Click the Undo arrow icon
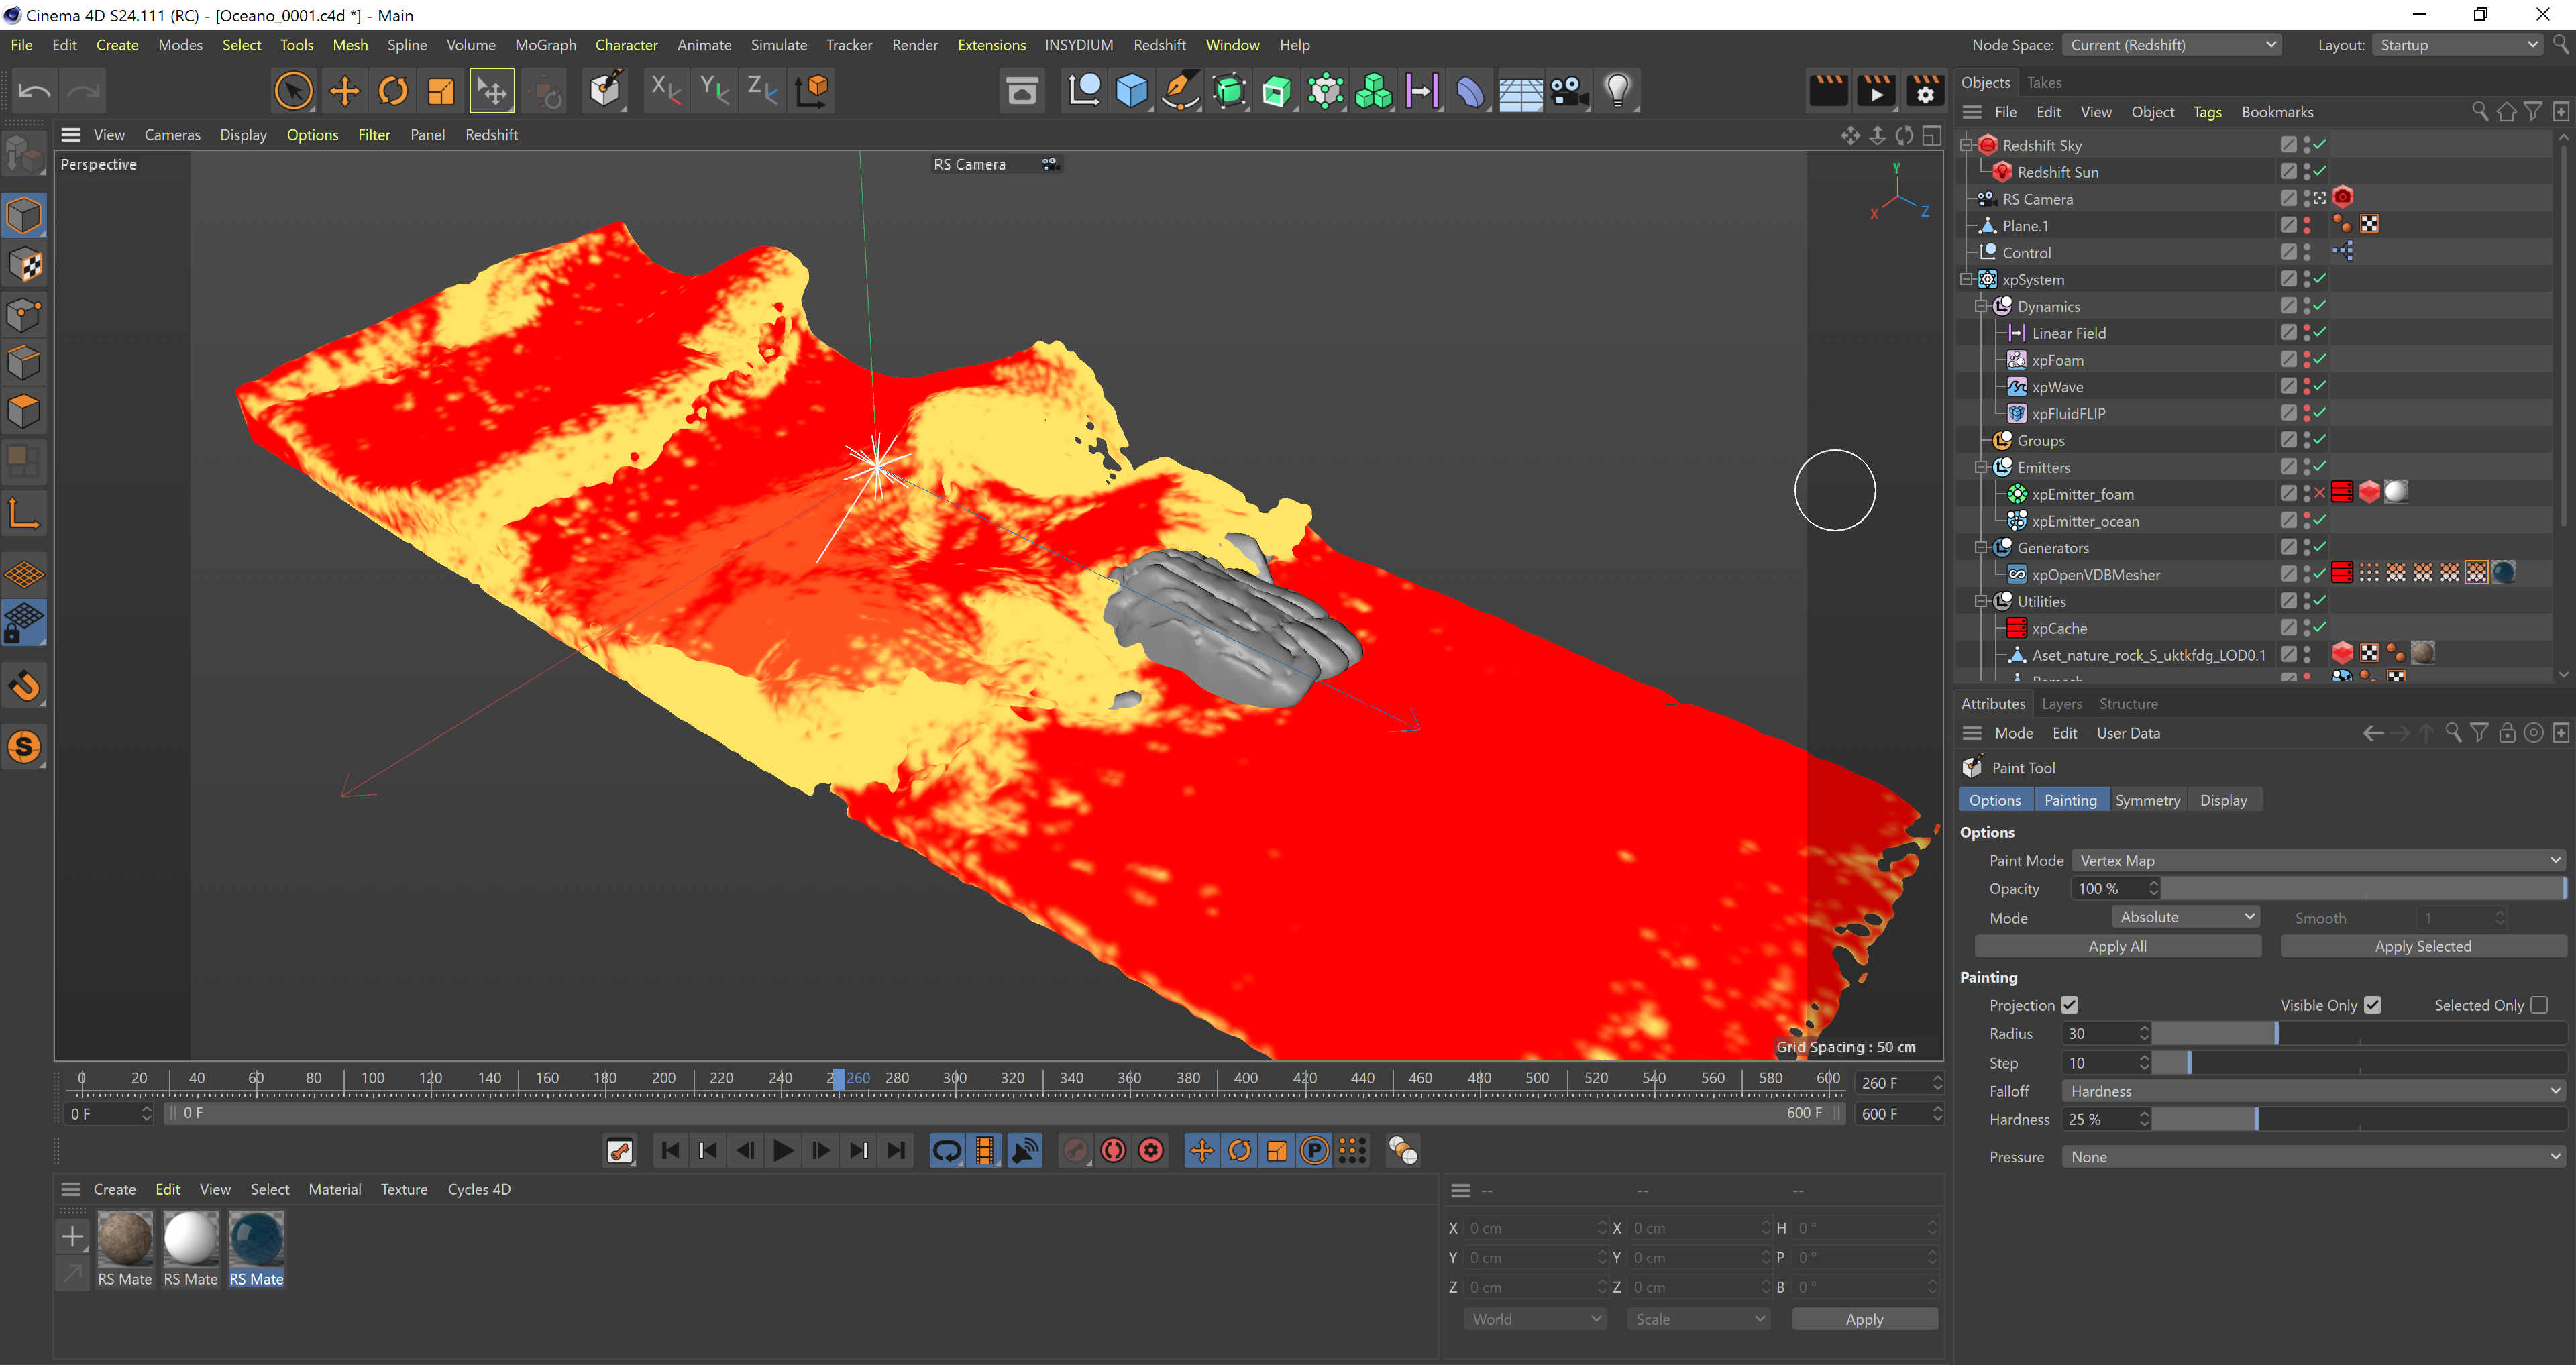 tap(34, 91)
